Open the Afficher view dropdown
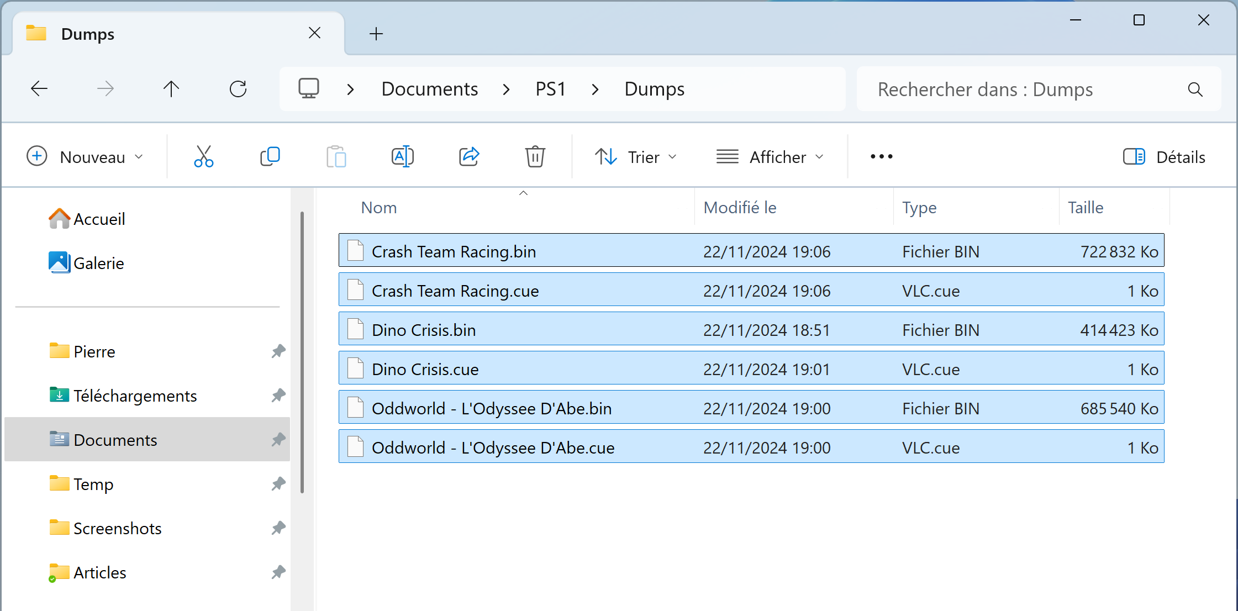 770,157
